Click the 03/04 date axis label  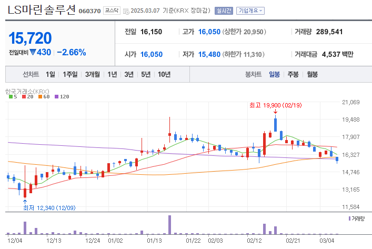coord(327,241)
